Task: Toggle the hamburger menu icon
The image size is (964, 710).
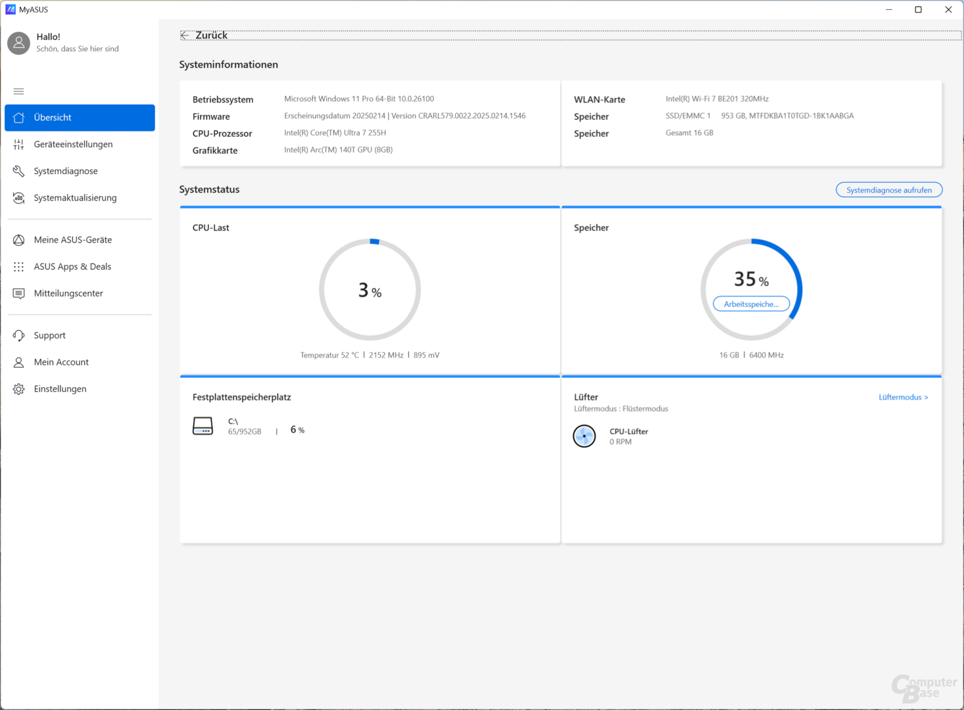Action: (x=18, y=91)
